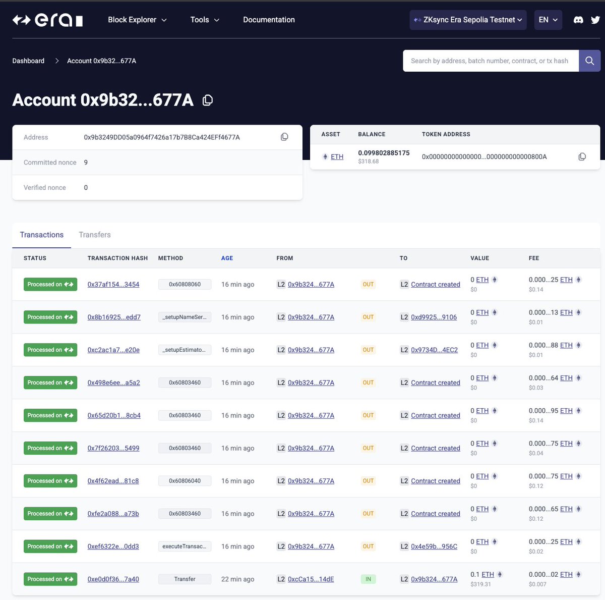Viewport: 605px width, 600px height.
Task: Click the _setupNameSer... method tag
Action: tap(185, 317)
